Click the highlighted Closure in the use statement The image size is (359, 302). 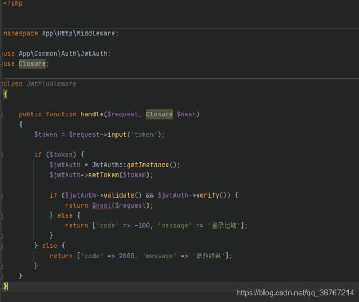pos(32,63)
